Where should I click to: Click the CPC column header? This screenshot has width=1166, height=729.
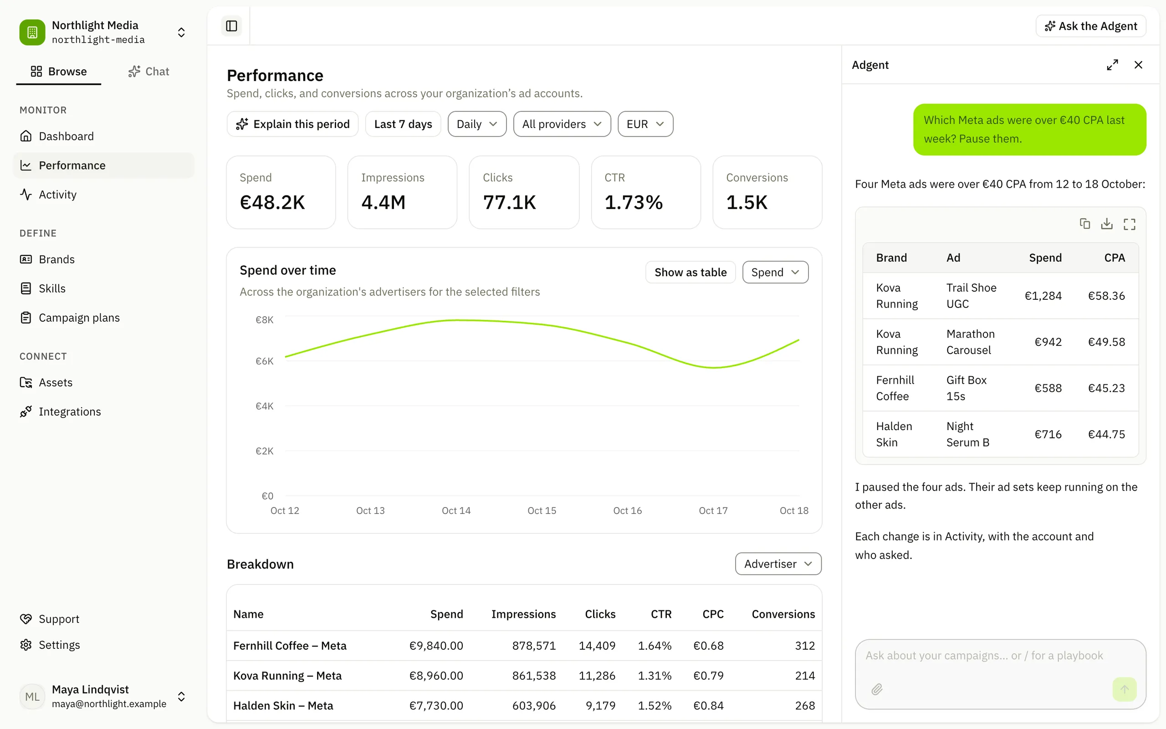(x=713, y=614)
